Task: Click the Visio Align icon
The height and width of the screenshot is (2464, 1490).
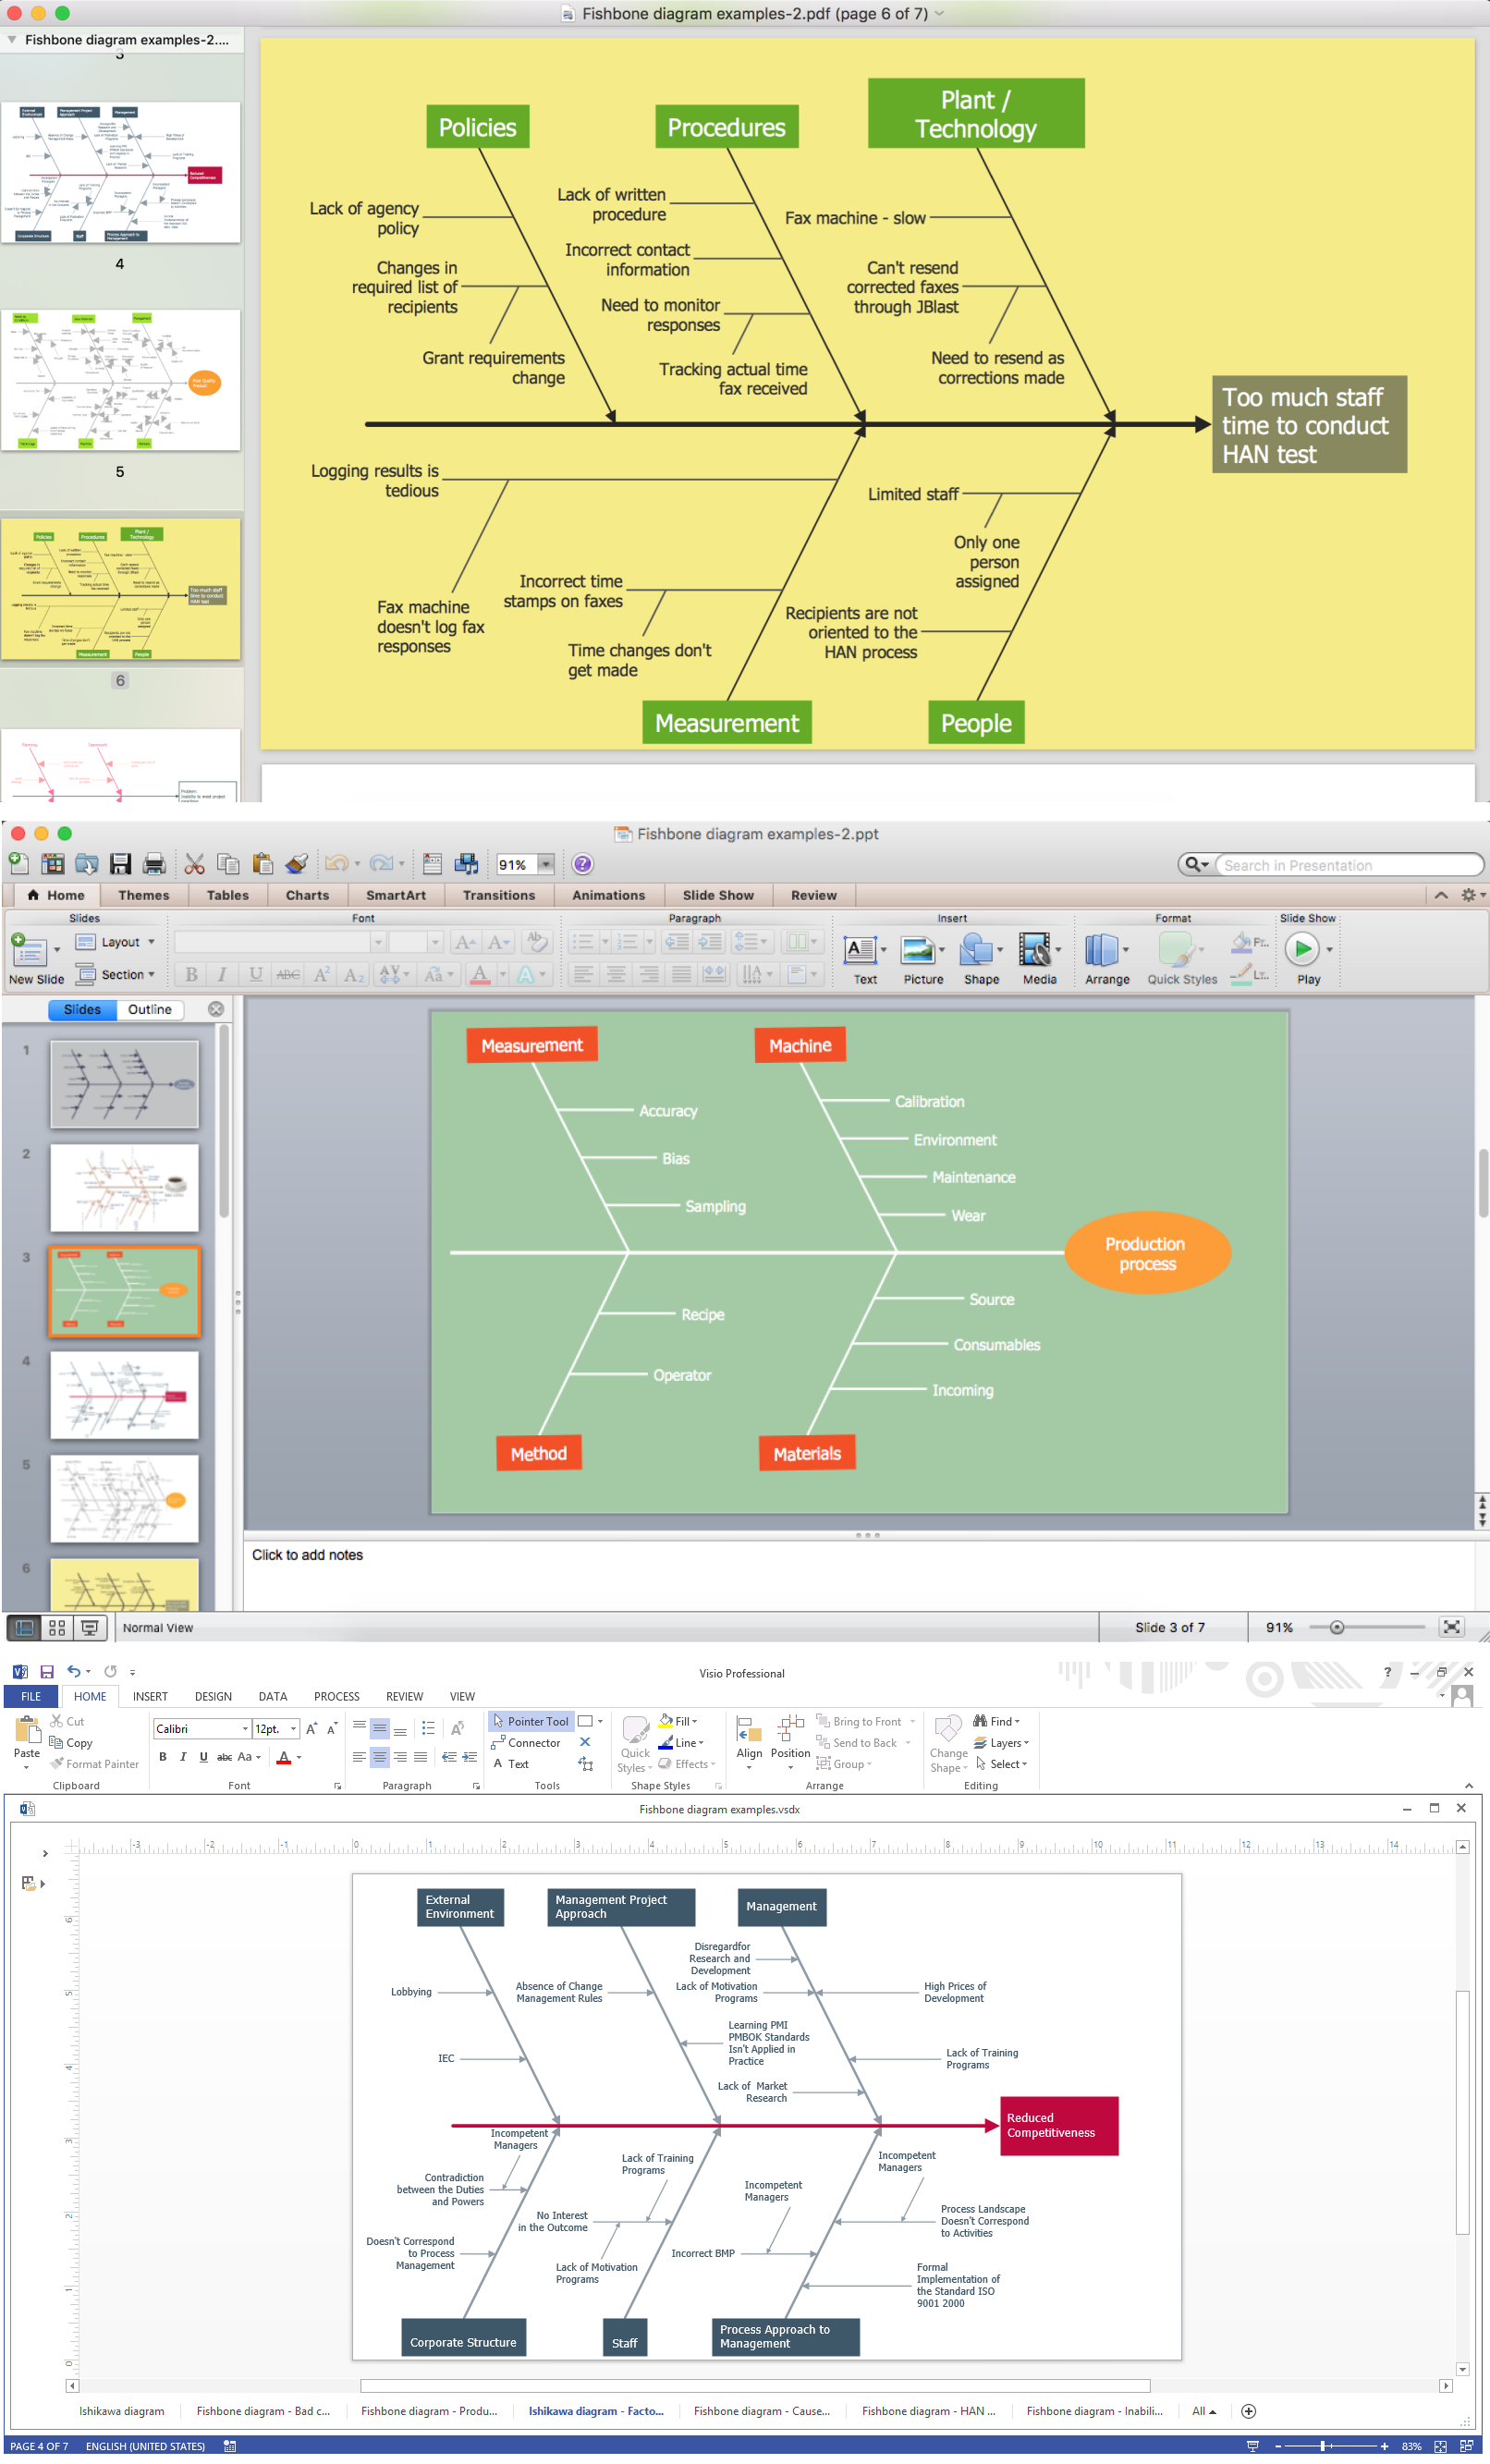Action: 748,1728
